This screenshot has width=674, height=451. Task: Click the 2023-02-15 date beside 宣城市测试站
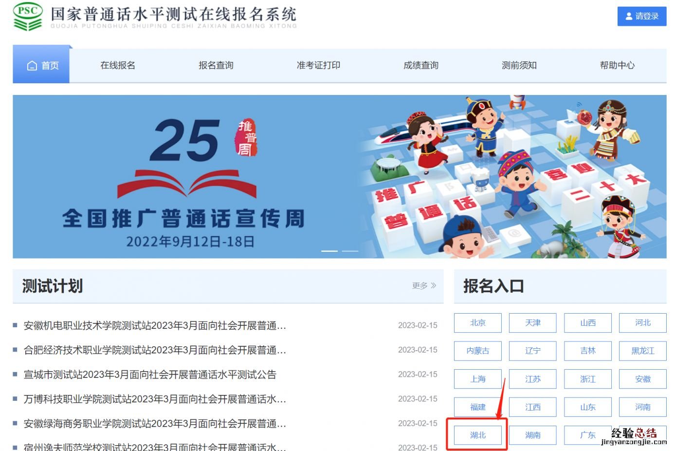click(418, 375)
